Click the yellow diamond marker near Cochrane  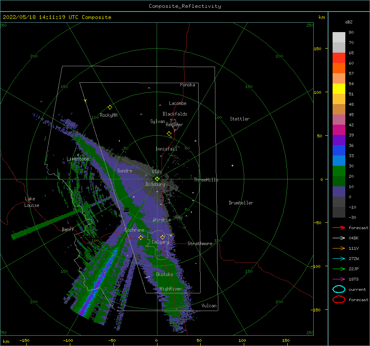[141, 237]
